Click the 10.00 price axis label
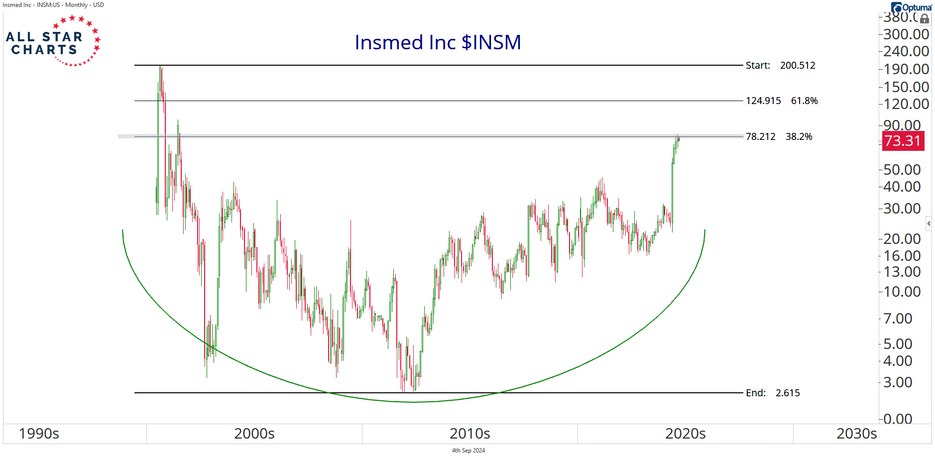The image size is (935, 460). (x=902, y=292)
